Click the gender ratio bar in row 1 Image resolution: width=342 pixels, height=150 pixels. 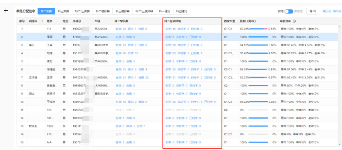pos(258,29)
